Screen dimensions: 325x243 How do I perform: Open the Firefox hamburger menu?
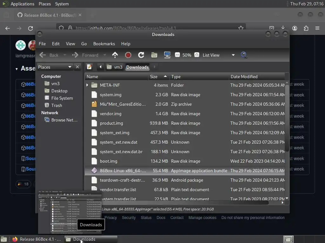(317, 28)
